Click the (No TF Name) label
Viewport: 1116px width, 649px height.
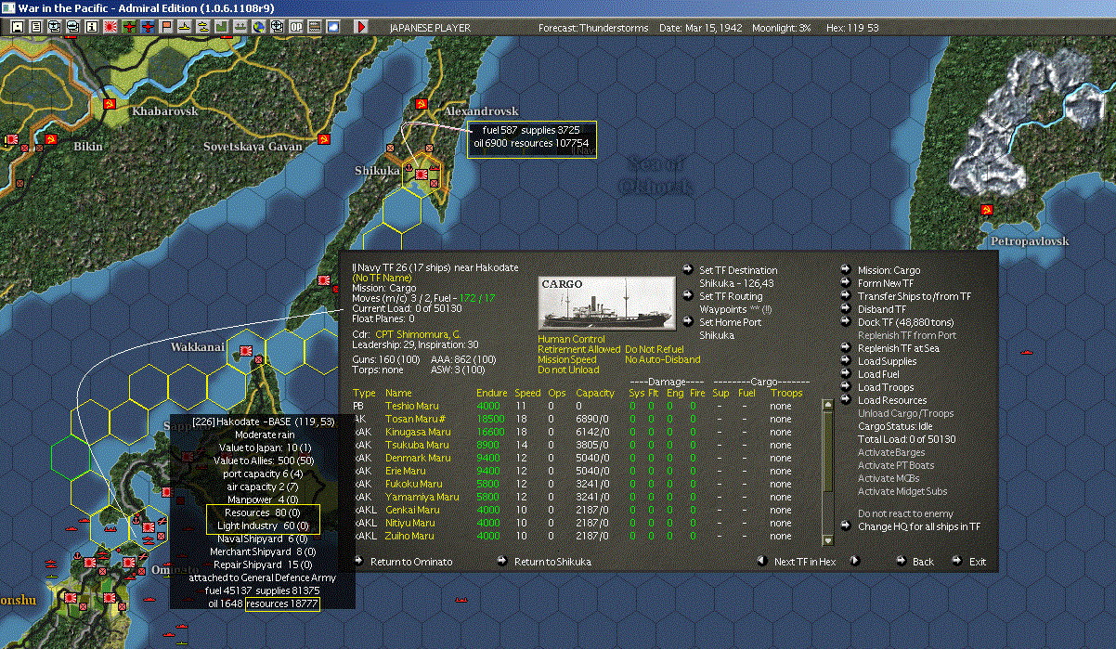383,277
